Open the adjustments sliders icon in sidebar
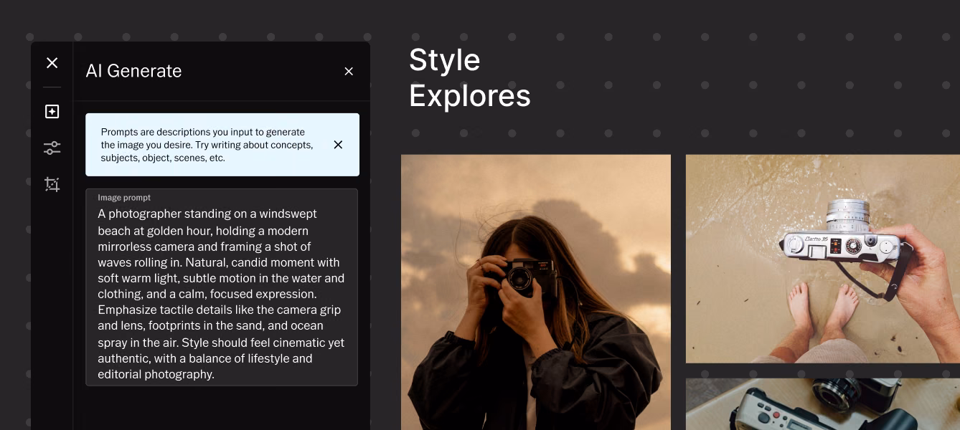 click(52, 148)
